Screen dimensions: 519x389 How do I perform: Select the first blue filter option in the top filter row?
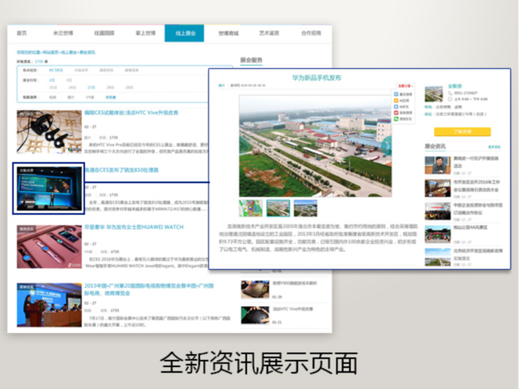tap(56, 71)
